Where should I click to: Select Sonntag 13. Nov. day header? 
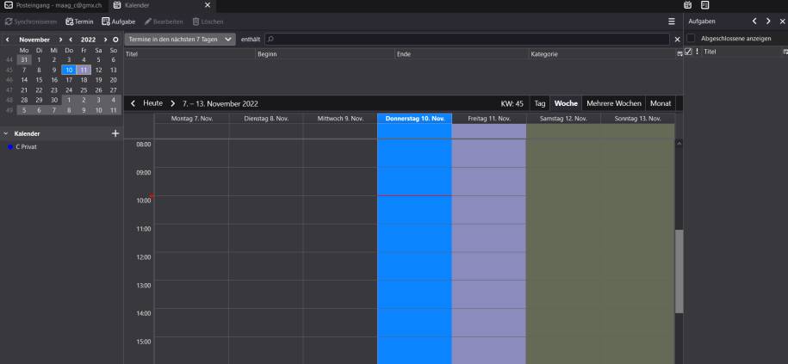(638, 119)
